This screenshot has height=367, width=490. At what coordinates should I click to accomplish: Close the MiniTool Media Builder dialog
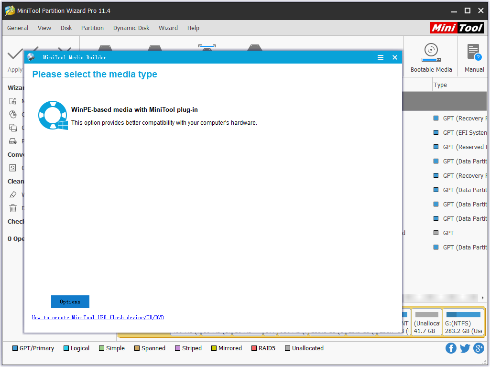[x=395, y=57]
